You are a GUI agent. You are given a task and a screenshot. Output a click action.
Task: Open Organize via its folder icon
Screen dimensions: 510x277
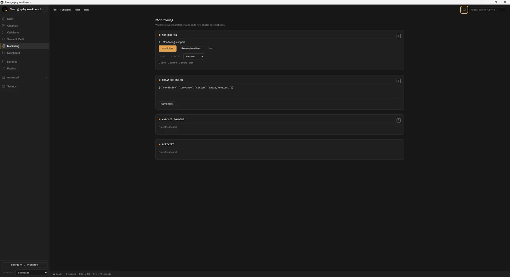4,26
